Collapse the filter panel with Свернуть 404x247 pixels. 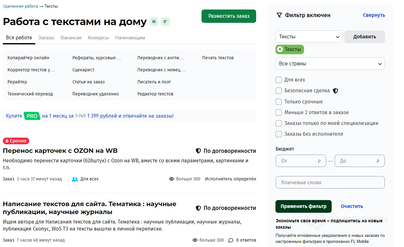point(374,15)
